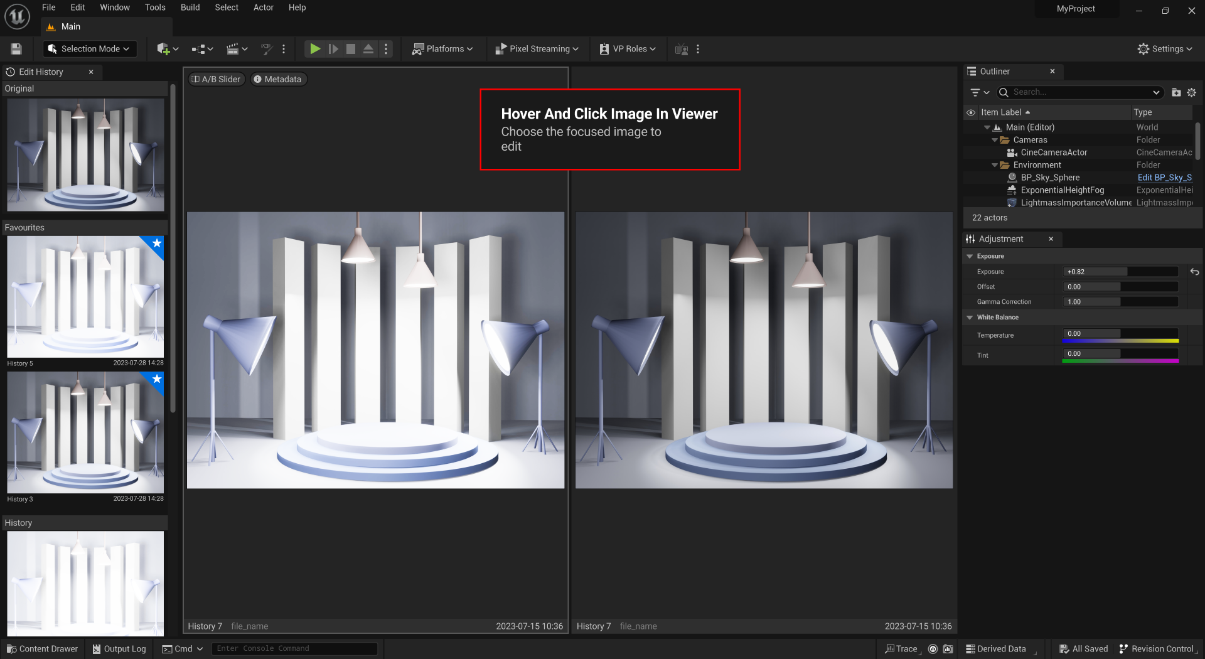The width and height of the screenshot is (1205, 659).
Task: Close the Adjustment panel
Action: click(1051, 239)
